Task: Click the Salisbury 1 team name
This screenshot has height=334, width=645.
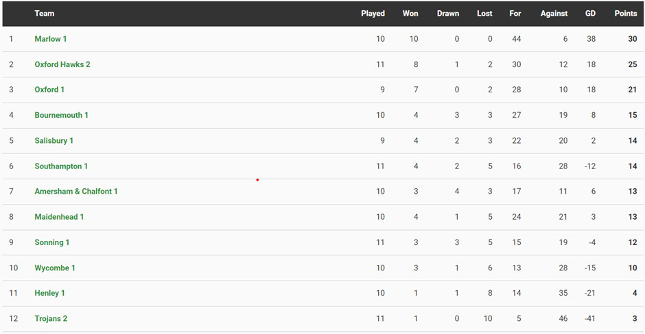Action: pos(54,140)
